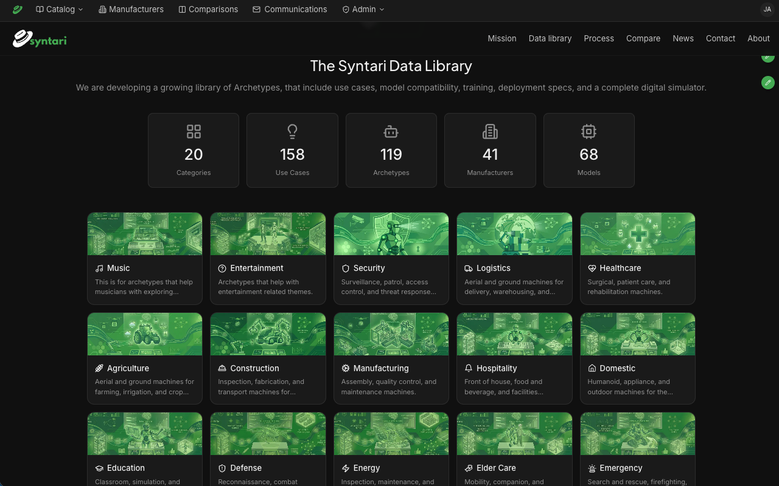This screenshot has height=486, width=779.
Task: Open the Compare page link
Action: (643, 38)
